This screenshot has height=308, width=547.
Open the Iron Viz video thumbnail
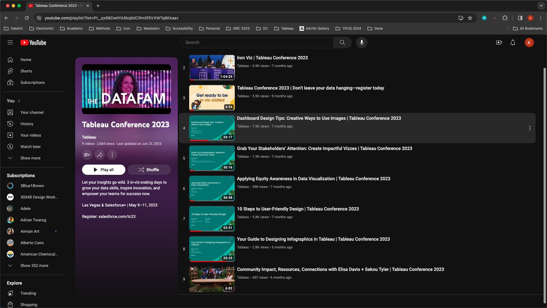212,67
